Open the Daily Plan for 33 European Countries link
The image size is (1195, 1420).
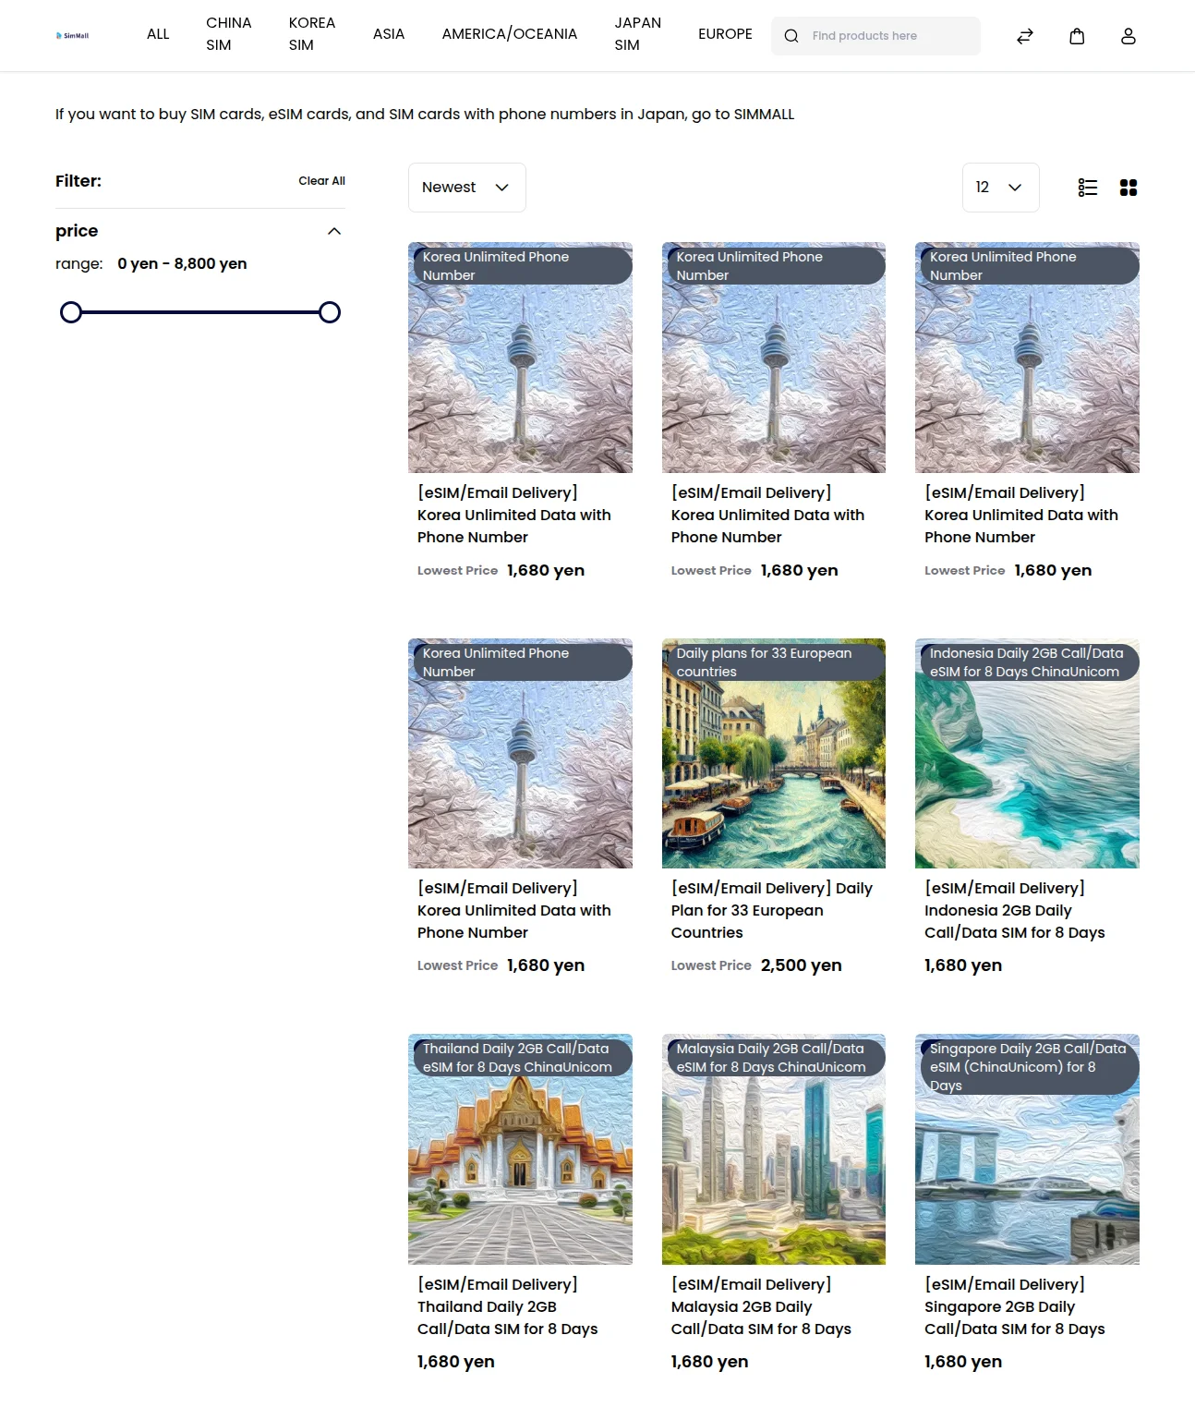click(x=771, y=910)
